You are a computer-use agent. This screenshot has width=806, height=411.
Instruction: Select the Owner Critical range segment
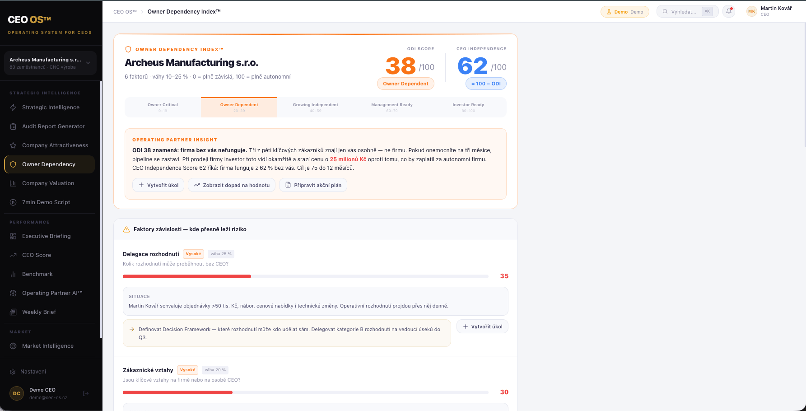pos(163,107)
